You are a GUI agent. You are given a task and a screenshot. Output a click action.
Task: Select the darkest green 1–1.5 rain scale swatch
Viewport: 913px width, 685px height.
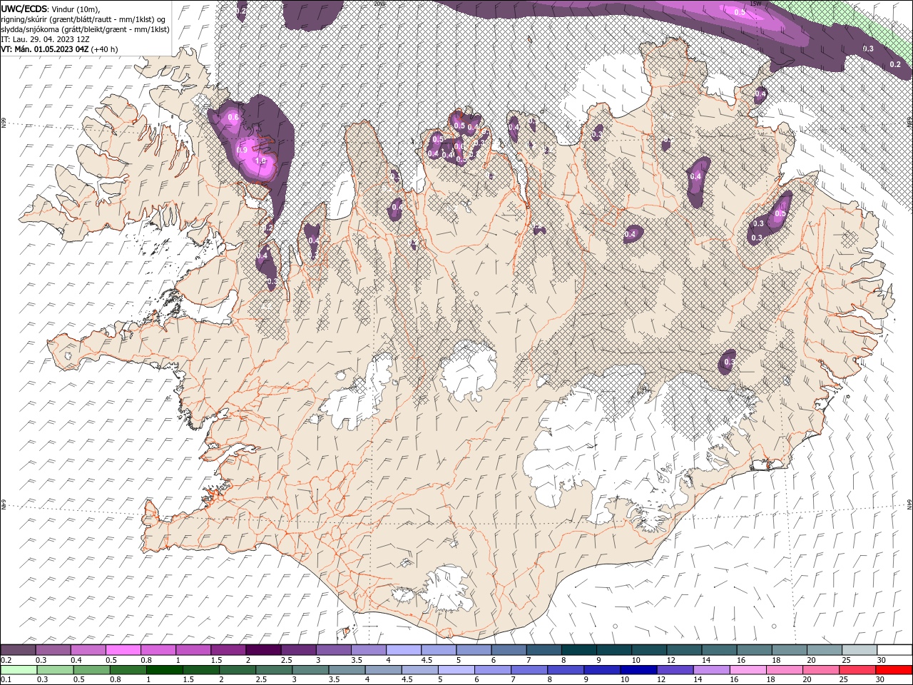(x=164, y=670)
